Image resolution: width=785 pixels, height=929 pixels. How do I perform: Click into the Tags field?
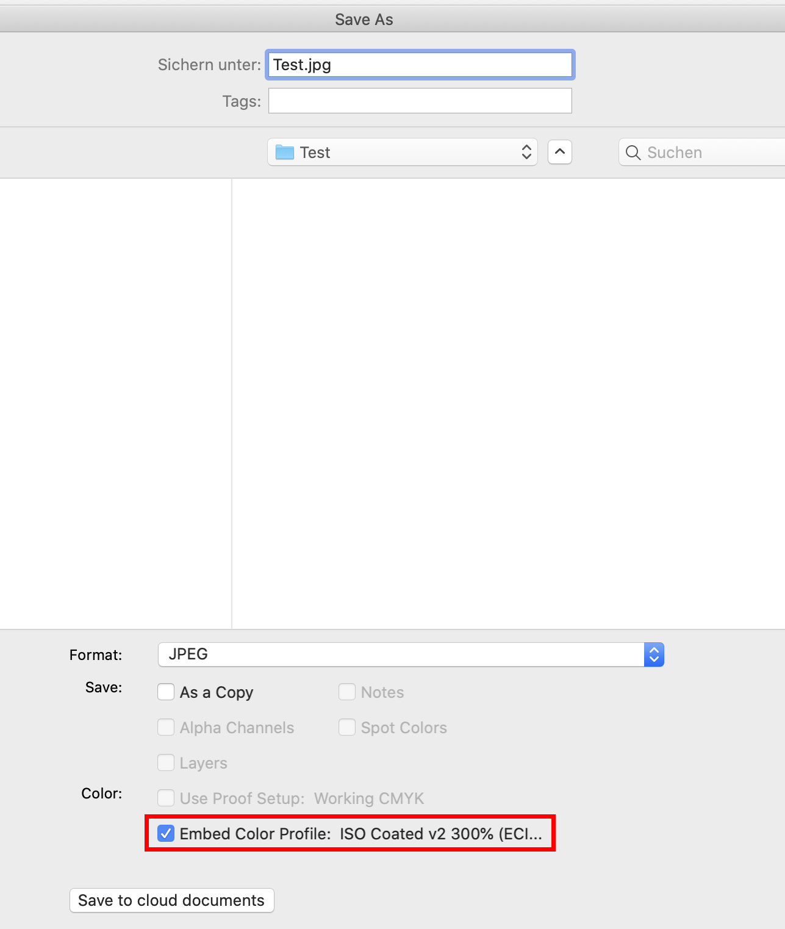[420, 101]
